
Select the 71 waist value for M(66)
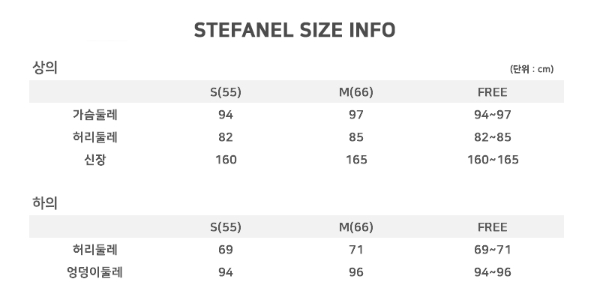[x=356, y=250]
